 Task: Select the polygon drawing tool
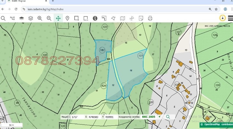(113, 18)
